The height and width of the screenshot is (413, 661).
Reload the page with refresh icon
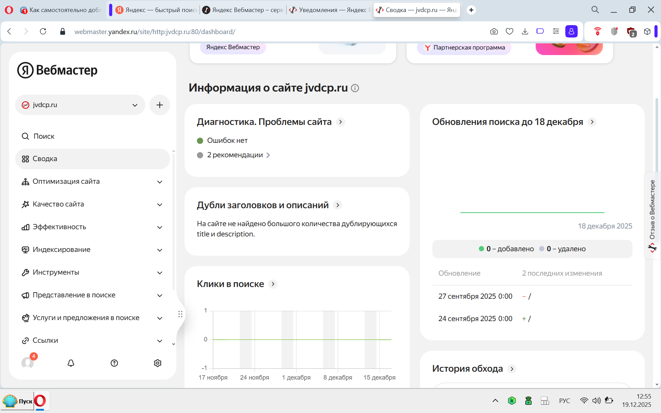click(x=43, y=32)
